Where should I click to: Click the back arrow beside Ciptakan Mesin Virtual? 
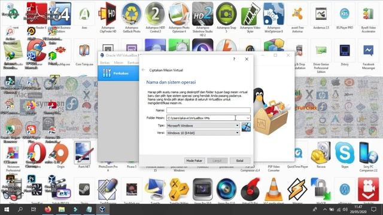tap(144, 70)
